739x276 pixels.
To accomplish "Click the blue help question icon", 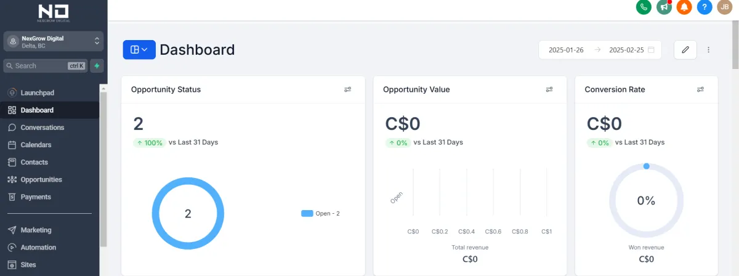I will pyautogui.click(x=705, y=7).
